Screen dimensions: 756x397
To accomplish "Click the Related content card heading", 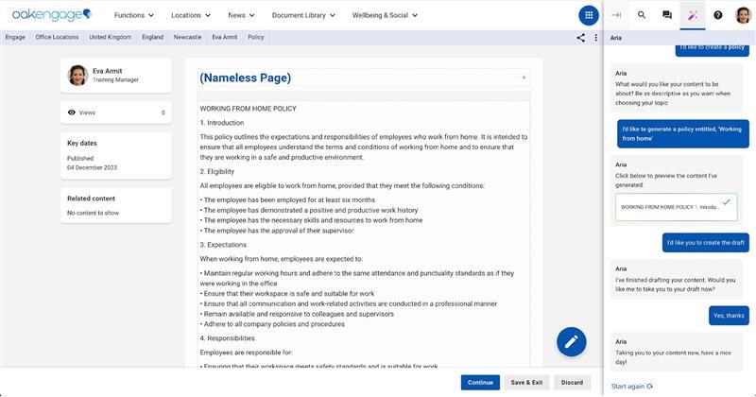I will point(91,198).
